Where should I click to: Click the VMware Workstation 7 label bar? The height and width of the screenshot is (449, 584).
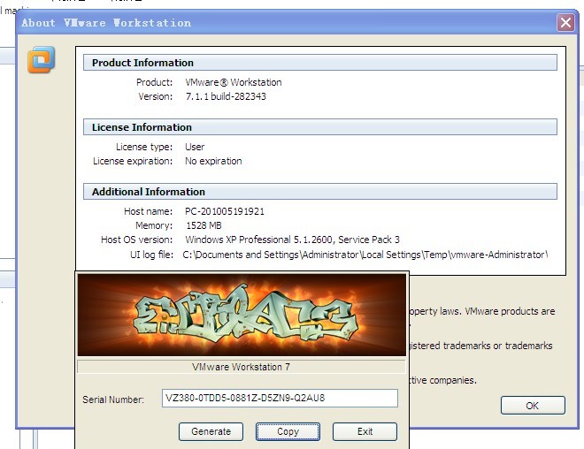click(241, 367)
